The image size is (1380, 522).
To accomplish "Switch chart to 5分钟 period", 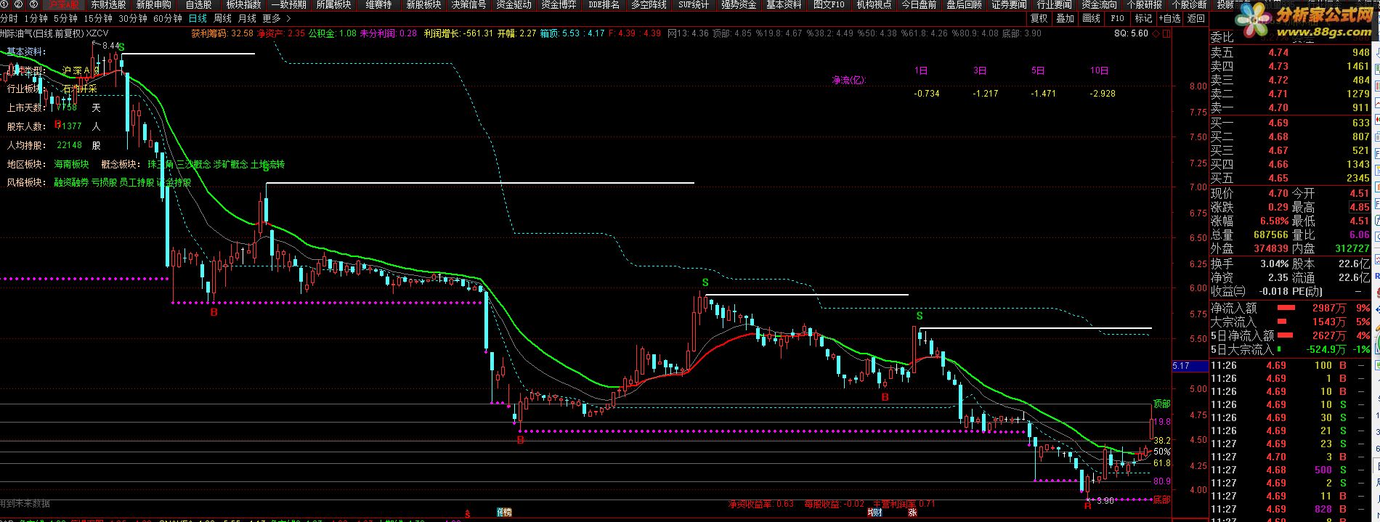I will tap(65, 18).
